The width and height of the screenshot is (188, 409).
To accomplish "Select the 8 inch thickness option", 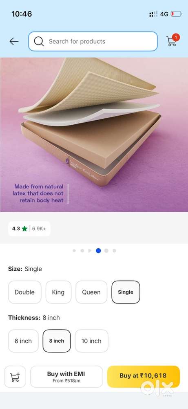I will point(57,341).
